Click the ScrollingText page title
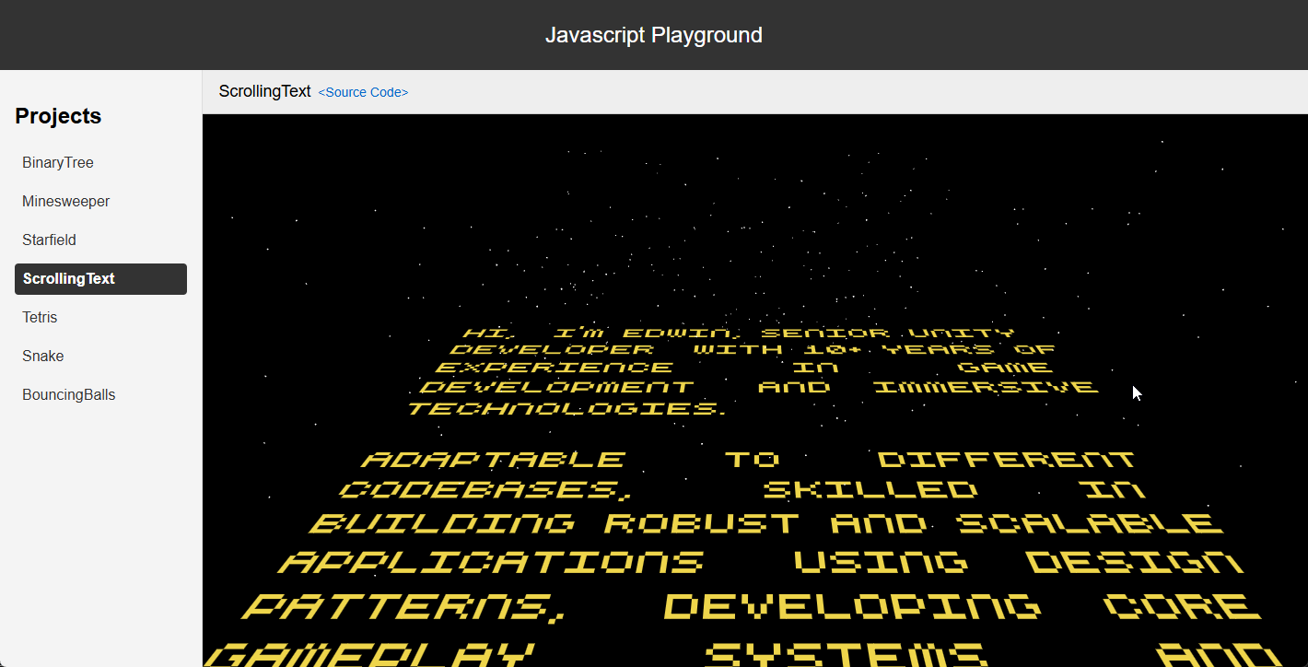 click(x=265, y=91)
